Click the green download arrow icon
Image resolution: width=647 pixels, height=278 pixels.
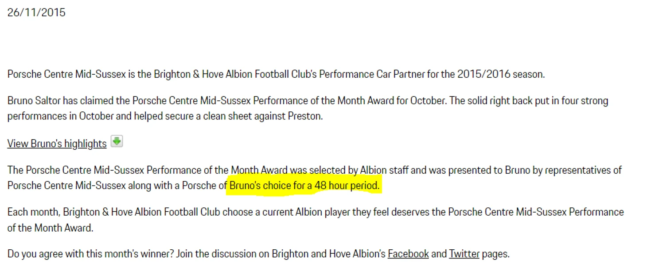117,142
